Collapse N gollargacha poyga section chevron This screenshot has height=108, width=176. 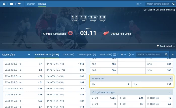pyautogui.click(x=170, y=92)
